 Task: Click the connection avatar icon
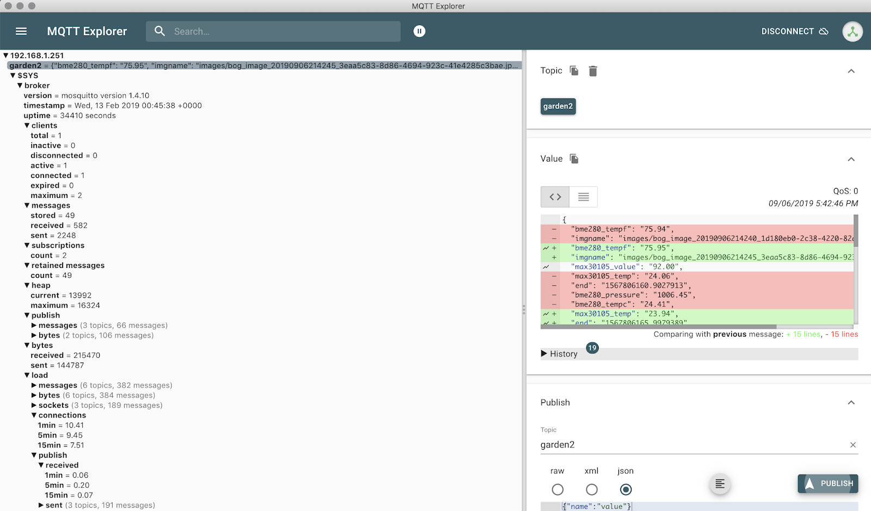[x=852, y=32]
